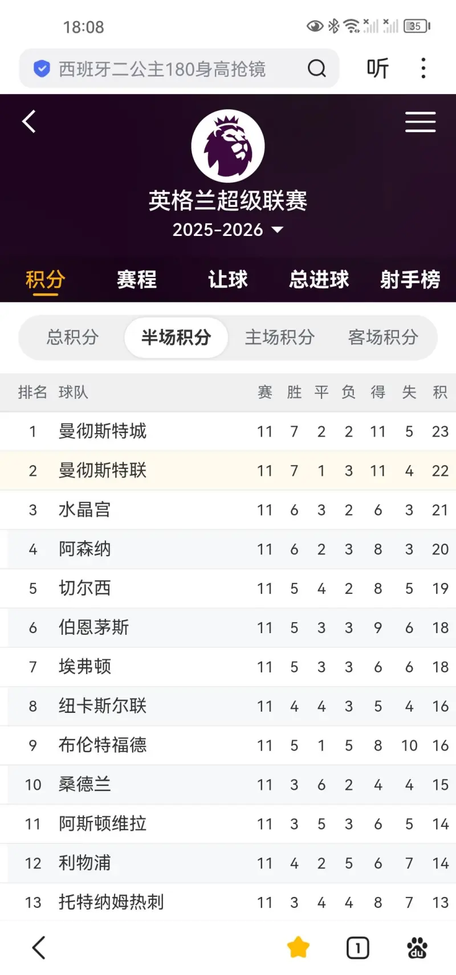Switch to the 射手榜 tab
The image size is (456, 975).
[x=410, y=280]
